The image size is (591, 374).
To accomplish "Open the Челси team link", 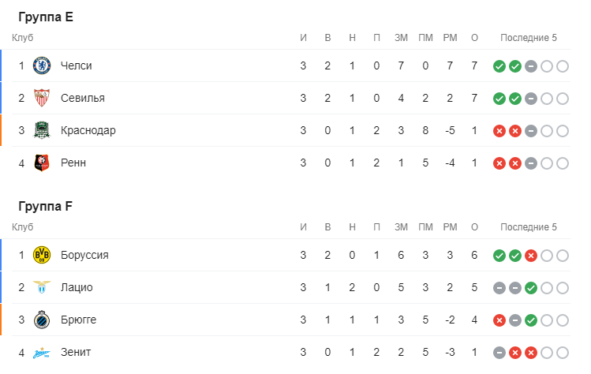I will (x=77, y=65).
